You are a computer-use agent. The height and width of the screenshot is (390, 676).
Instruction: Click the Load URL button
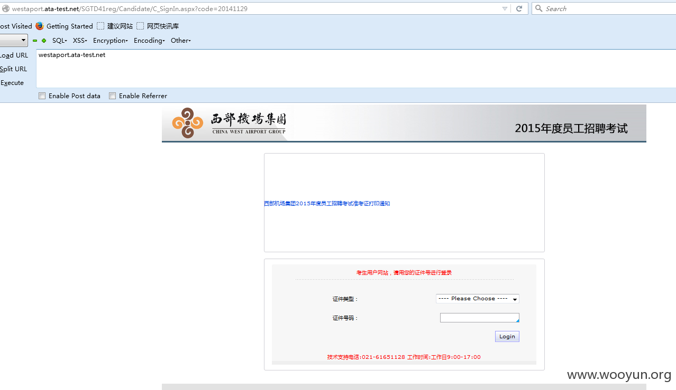tap(14, 55)
